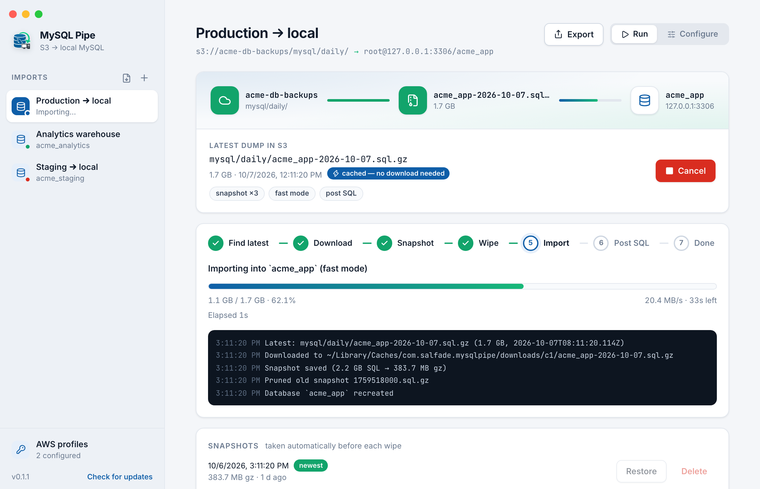
Task: Click the MySQL Pipe app logo icon
Action: tap(22, 41)
